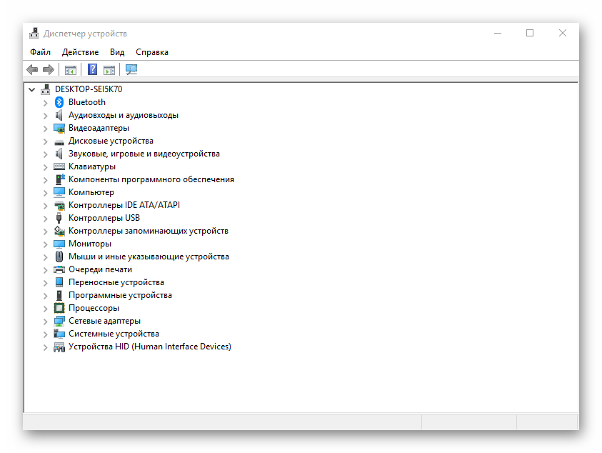The width and height of the screenshot is (602, 453).
Task: Click the Сетевые адаптеры network icon
Action: point(59,321)
